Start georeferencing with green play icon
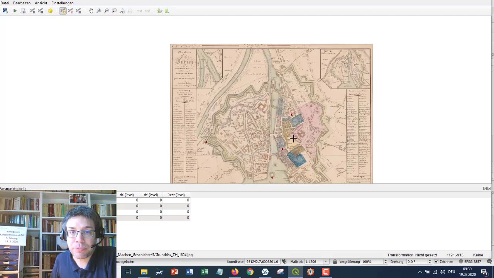Screen dimensions: 494x278 pyautogui.click(x=15, y=11)
